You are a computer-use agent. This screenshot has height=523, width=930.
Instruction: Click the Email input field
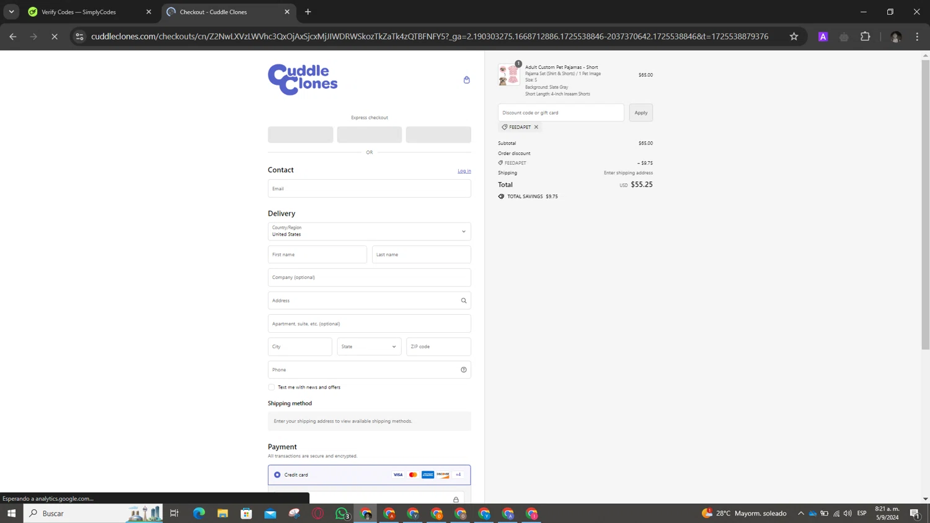coord(369,188)
